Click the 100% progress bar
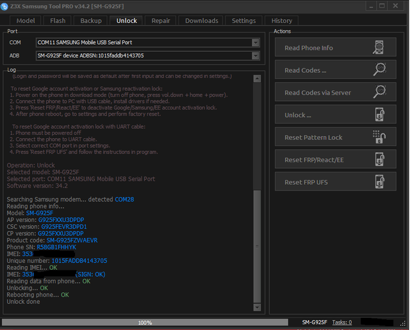The image size is (410, 330). (145, 322)
